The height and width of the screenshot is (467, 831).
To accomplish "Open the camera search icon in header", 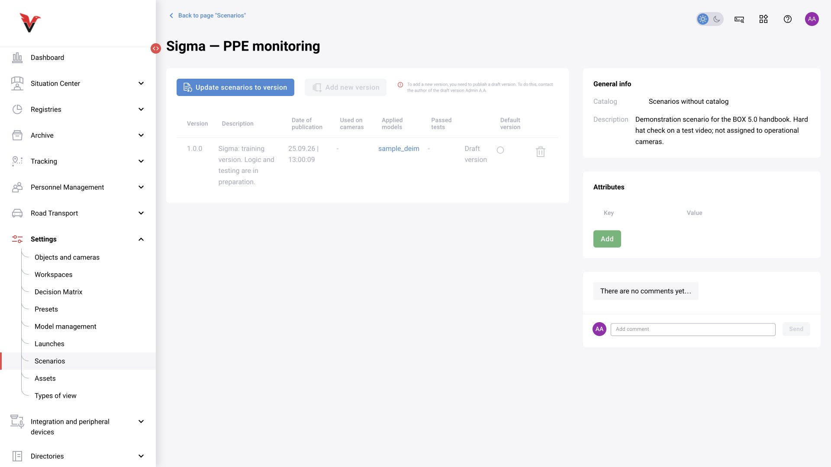I will coord(739,19).
